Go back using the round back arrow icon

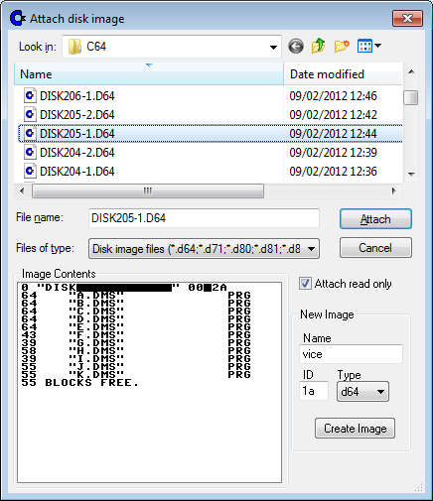pos(296,47)
